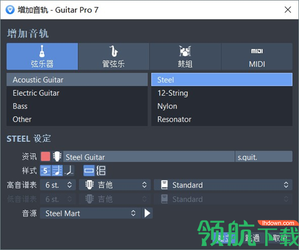Open the Steel Mart sound source dropdown
Image resolution: width=299 pixels, height=250 pixels.
pos(91,213)
